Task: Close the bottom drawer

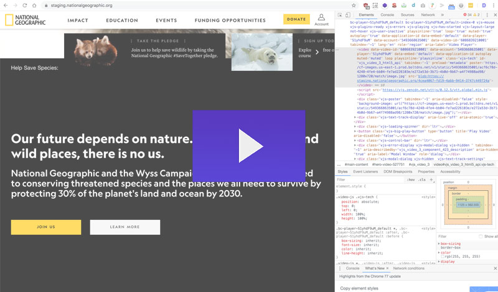Action: point(495,268)
